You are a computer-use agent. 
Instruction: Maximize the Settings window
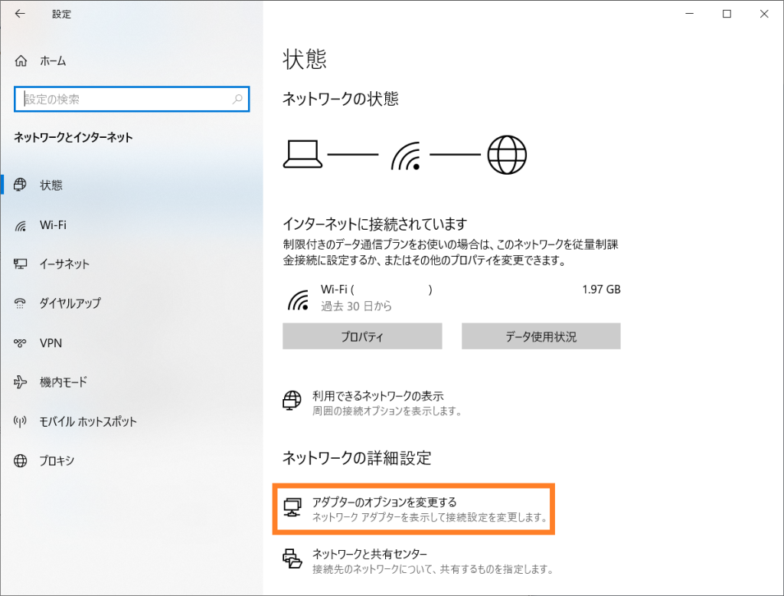727,14
